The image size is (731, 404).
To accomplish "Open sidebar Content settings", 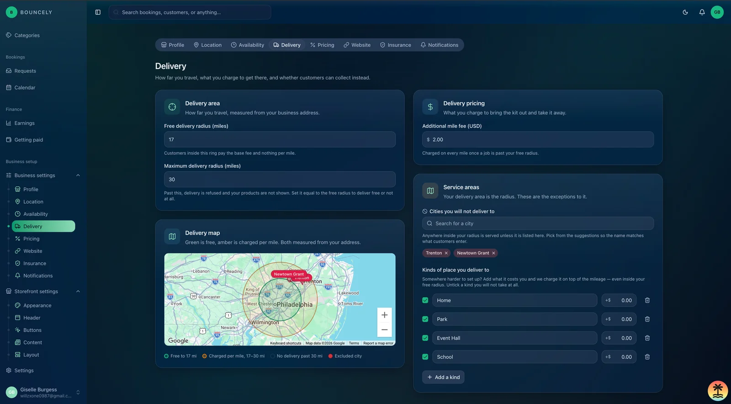I will (32, 342).
